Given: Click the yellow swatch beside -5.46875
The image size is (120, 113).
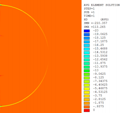Looking at the screenshot, I should [87, 89].
